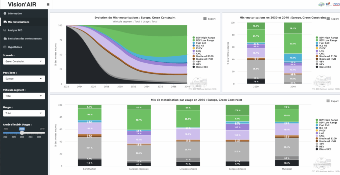Click the cloud icon for Emissions des ventes neuves

(x=5, y=38)
